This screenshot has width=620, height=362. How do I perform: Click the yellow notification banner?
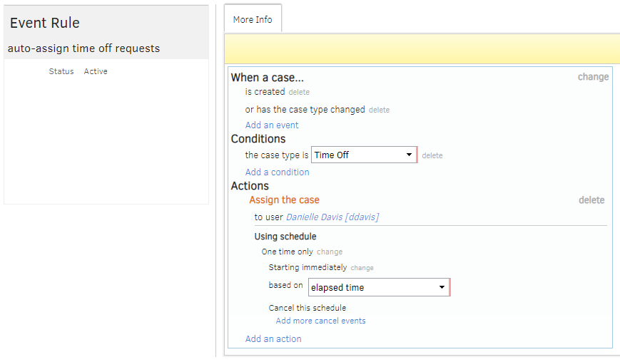pyautogui.click(x=421, y=49)
